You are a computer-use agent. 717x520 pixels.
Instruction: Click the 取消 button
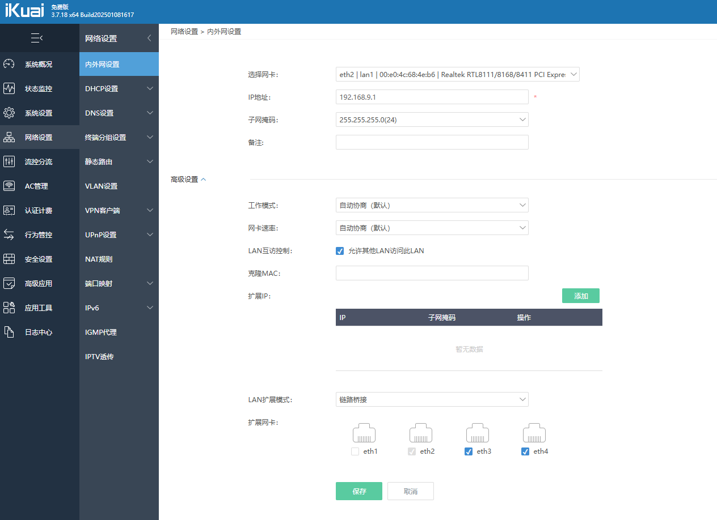[411, 491]
